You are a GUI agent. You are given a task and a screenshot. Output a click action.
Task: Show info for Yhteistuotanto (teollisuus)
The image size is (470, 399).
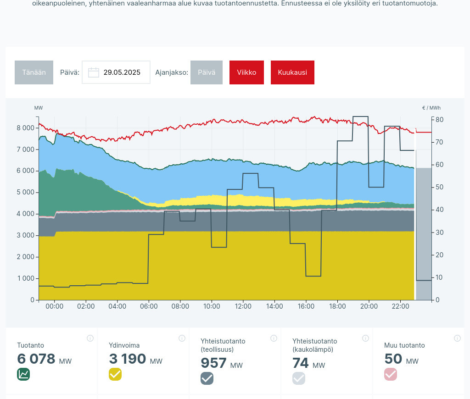[x=274, y=338]
